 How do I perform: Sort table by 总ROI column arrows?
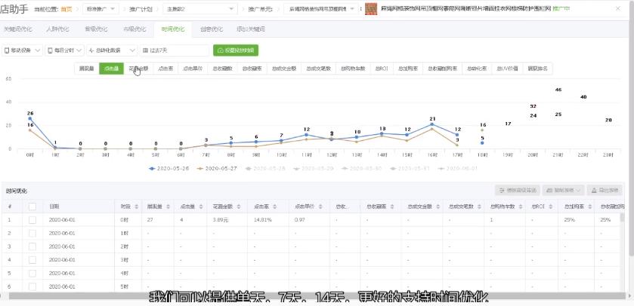550,207
